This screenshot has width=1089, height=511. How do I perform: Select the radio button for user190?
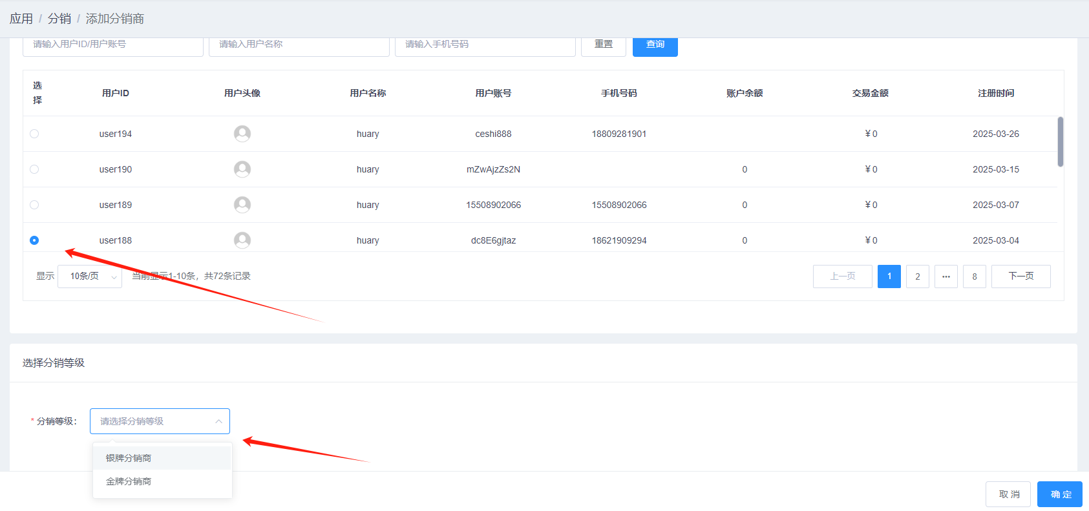pyautogui.click(x=34, y=169)
